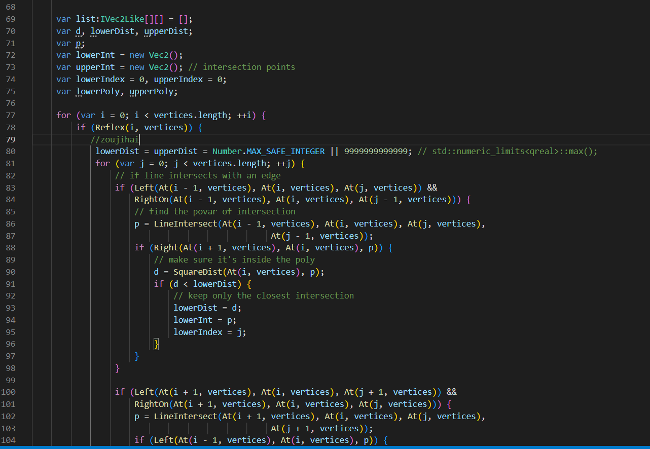The width and height of the screenshot is (650, 449).
Task: Click the MAX_SAFE_INTEGER constant
Action: [285, 152]
